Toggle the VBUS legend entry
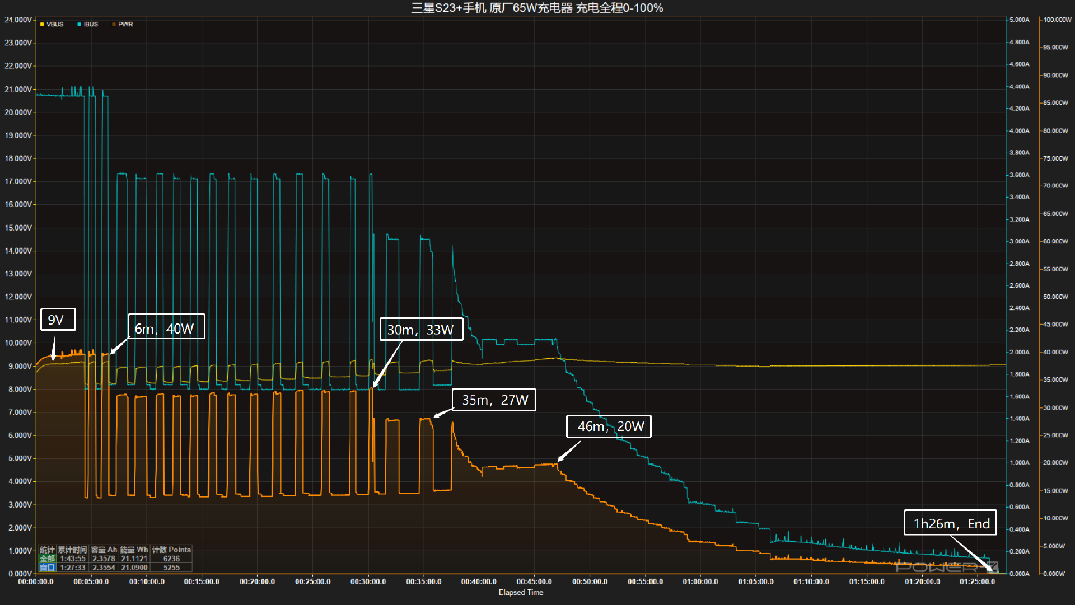 (54, 24)
